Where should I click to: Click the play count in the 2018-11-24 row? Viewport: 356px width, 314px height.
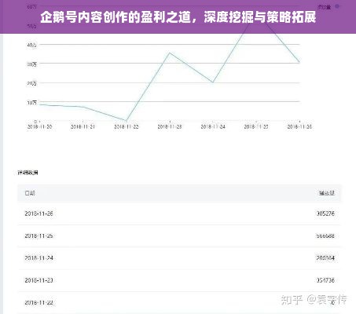click(x=325, y=258)
